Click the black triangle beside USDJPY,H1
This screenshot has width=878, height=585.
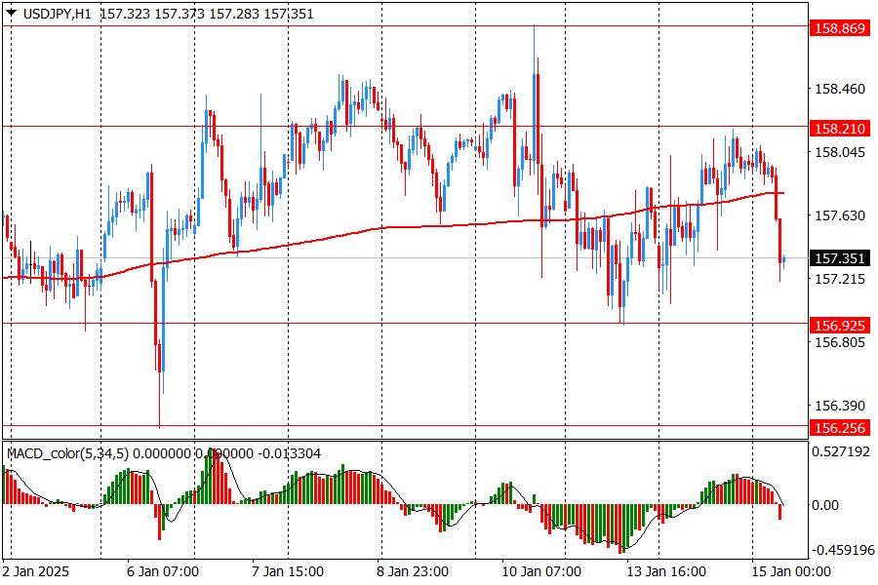click(x=12, y=14)
